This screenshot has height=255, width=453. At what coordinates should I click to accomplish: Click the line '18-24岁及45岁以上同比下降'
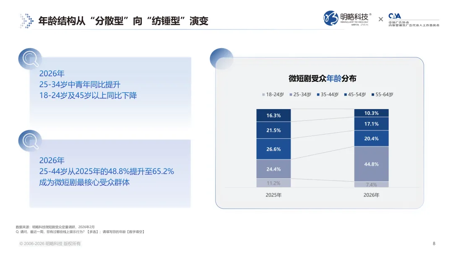click(88, 96)
